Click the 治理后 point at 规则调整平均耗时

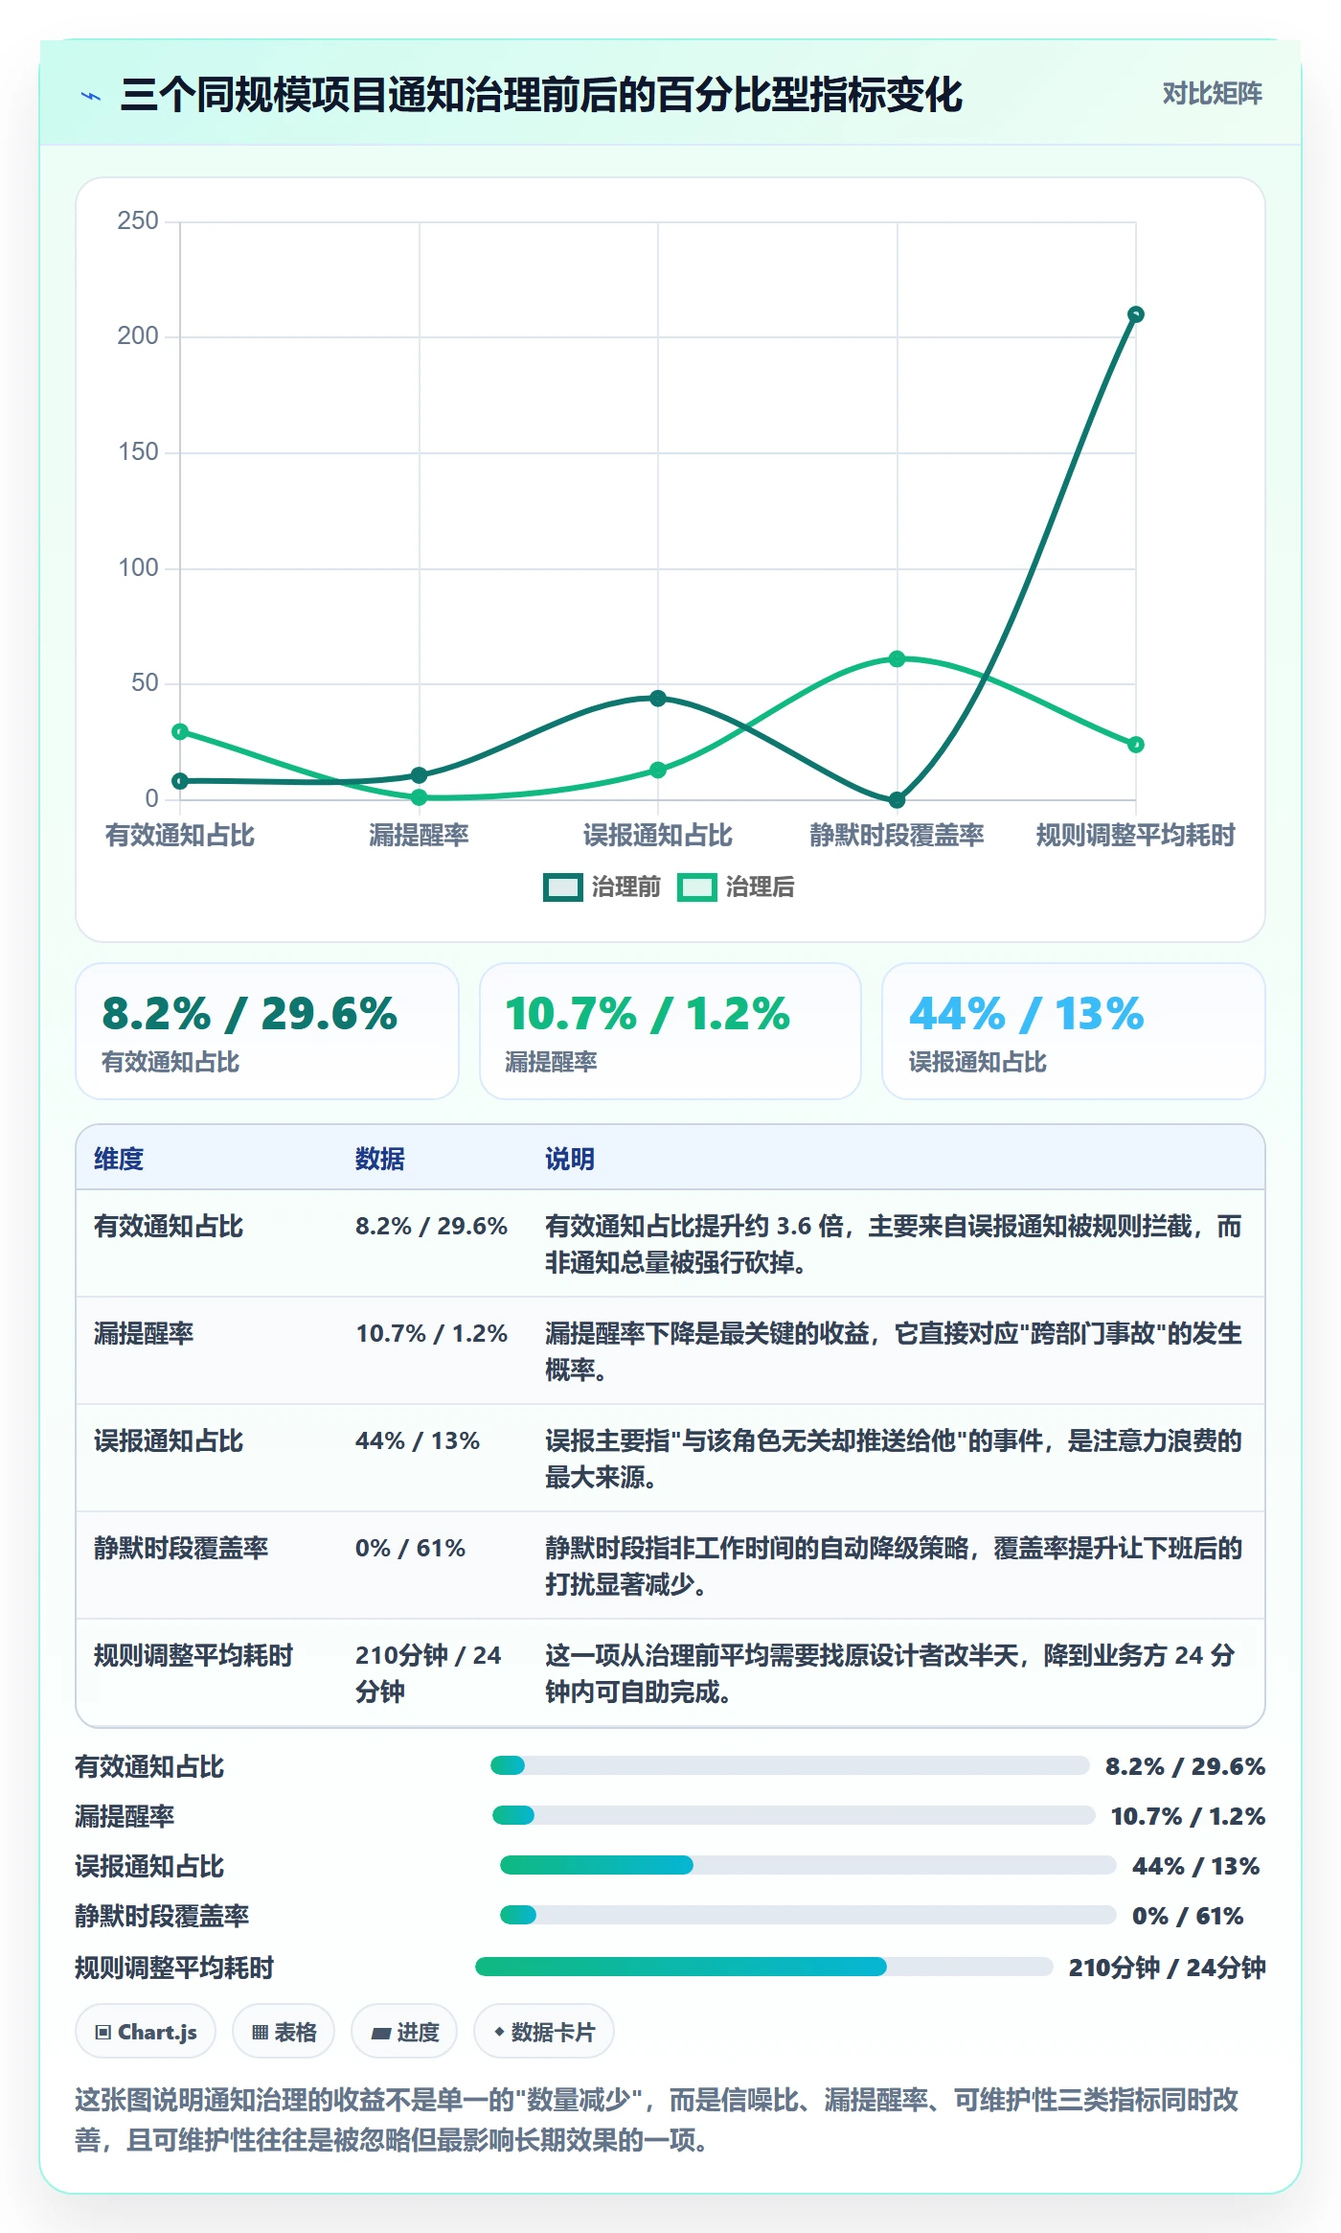1136,744
